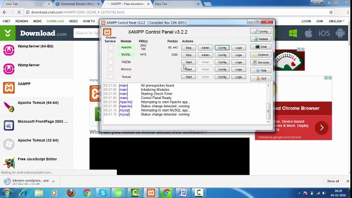The image size is (352, 198).
Task: Open the Chrome three-dot menu
Action: [348, 12]
